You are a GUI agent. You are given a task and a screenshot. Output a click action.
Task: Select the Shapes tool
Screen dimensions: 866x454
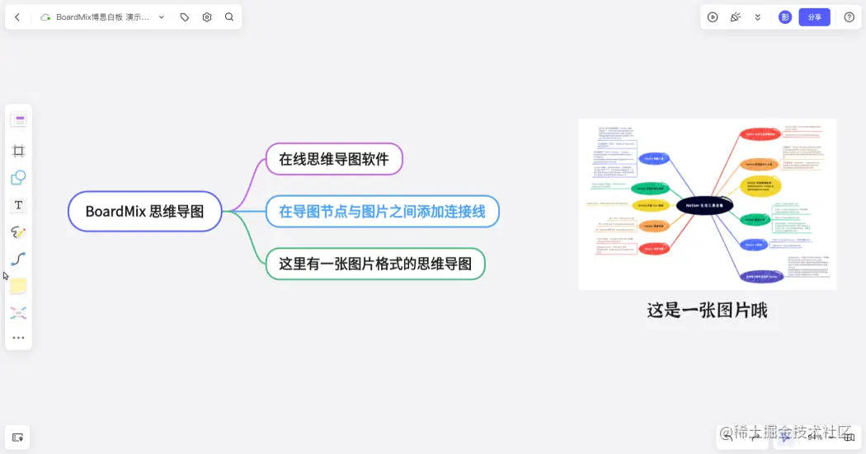[18, 178]
